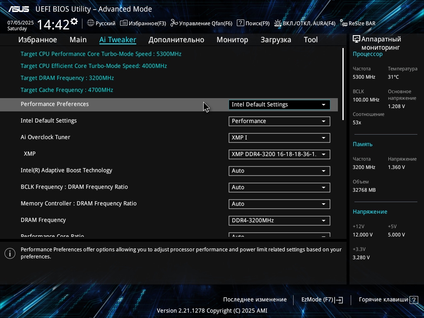
Task: Click the question mark search icon
Action: click(x=241, y=23)
